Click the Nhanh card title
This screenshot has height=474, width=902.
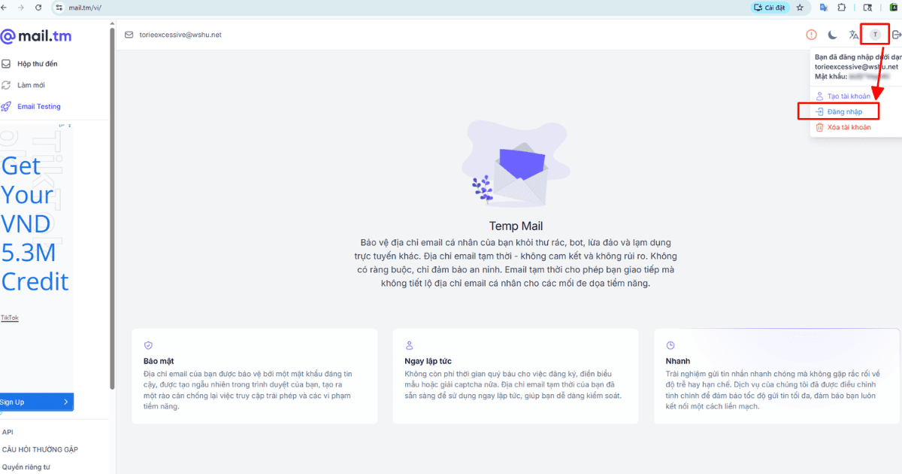[x=678, y=361]
